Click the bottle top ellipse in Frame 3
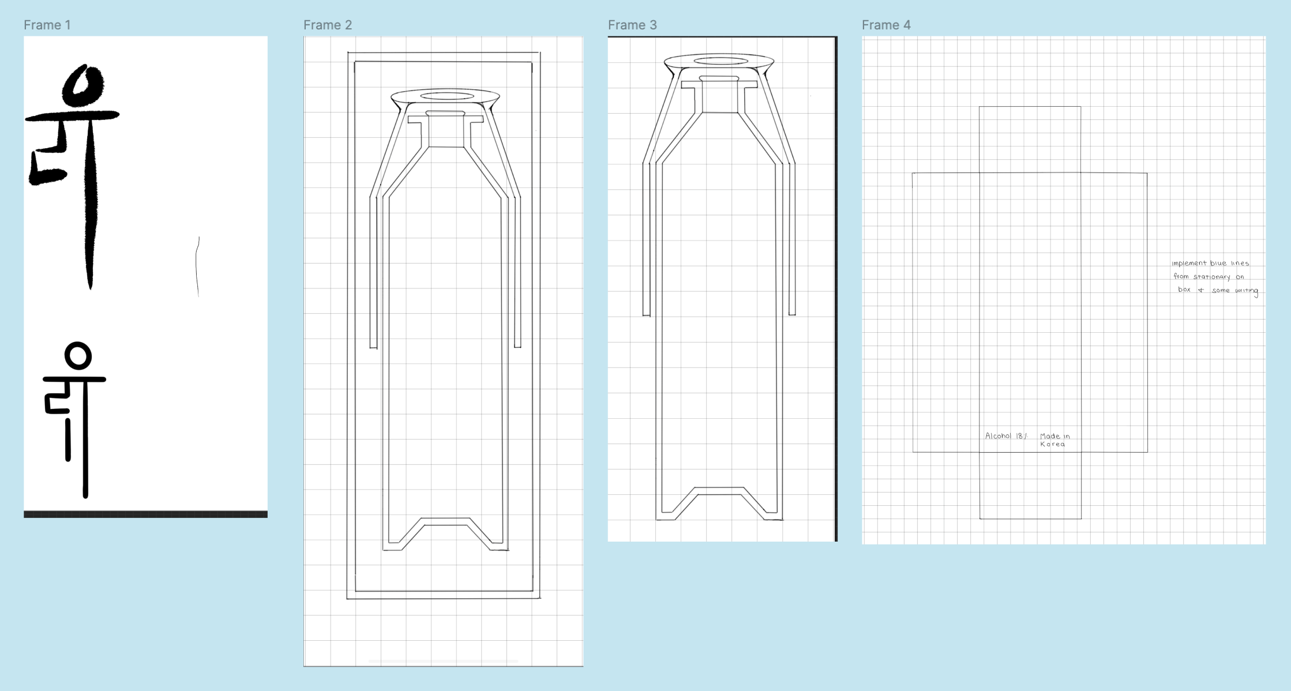This screenshot has height=691, width=1291. pos(720,61)
